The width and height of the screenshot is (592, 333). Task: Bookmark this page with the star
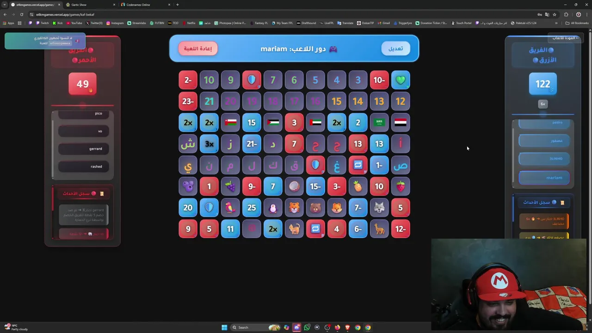click(555, 14)
